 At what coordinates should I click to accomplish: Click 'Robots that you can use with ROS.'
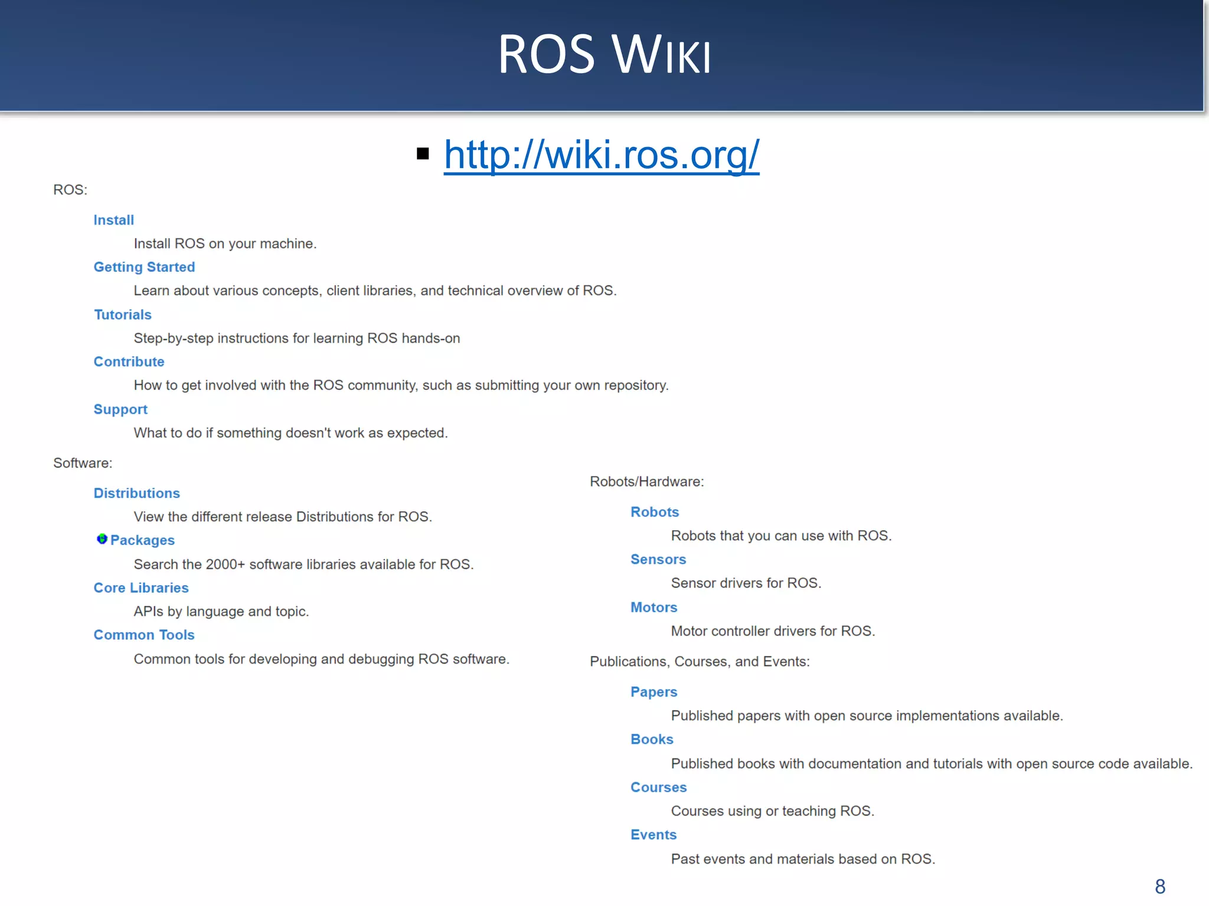[781, 536]
